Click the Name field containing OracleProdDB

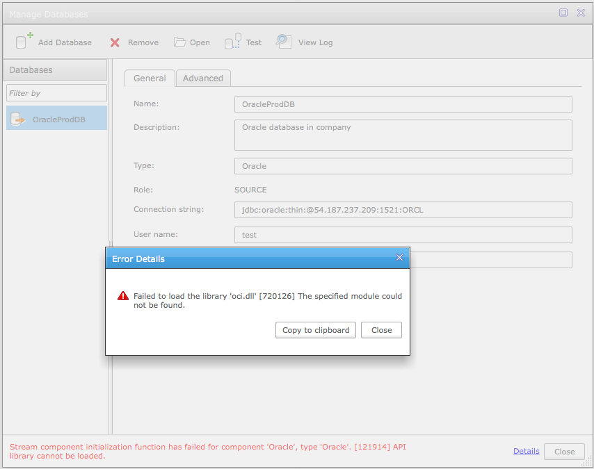click(x=403, y=104)
